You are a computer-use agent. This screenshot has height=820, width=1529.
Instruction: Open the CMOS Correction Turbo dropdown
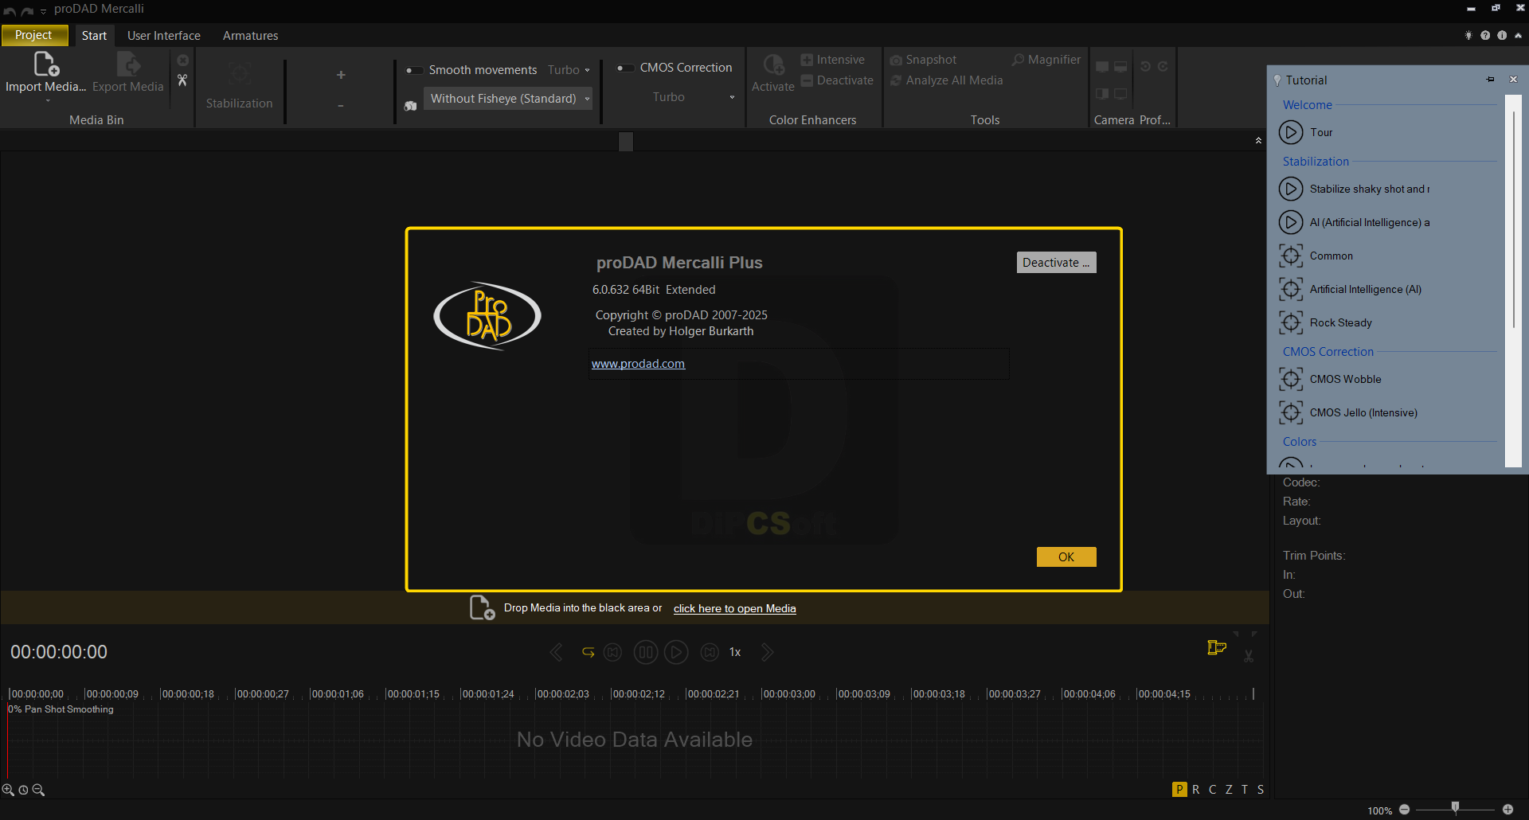(x=693, y=97)
